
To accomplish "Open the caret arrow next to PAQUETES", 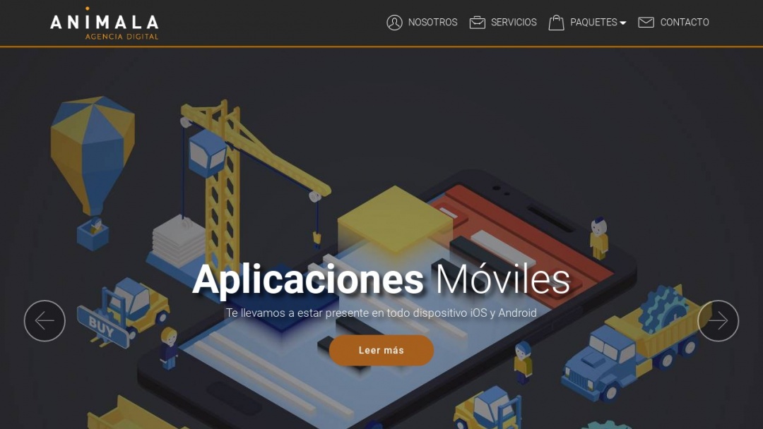I will point(622,22).
